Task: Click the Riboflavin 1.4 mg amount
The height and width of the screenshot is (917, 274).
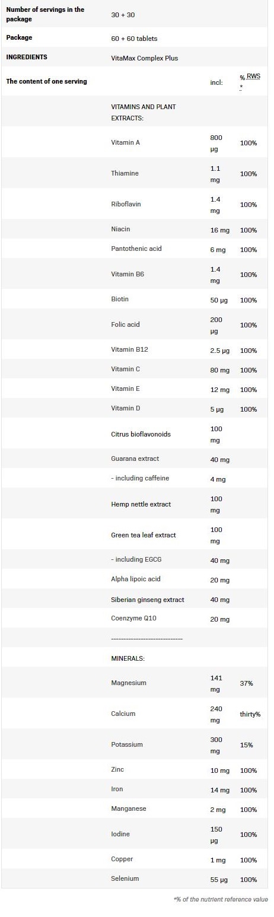Action: (215, 204)
